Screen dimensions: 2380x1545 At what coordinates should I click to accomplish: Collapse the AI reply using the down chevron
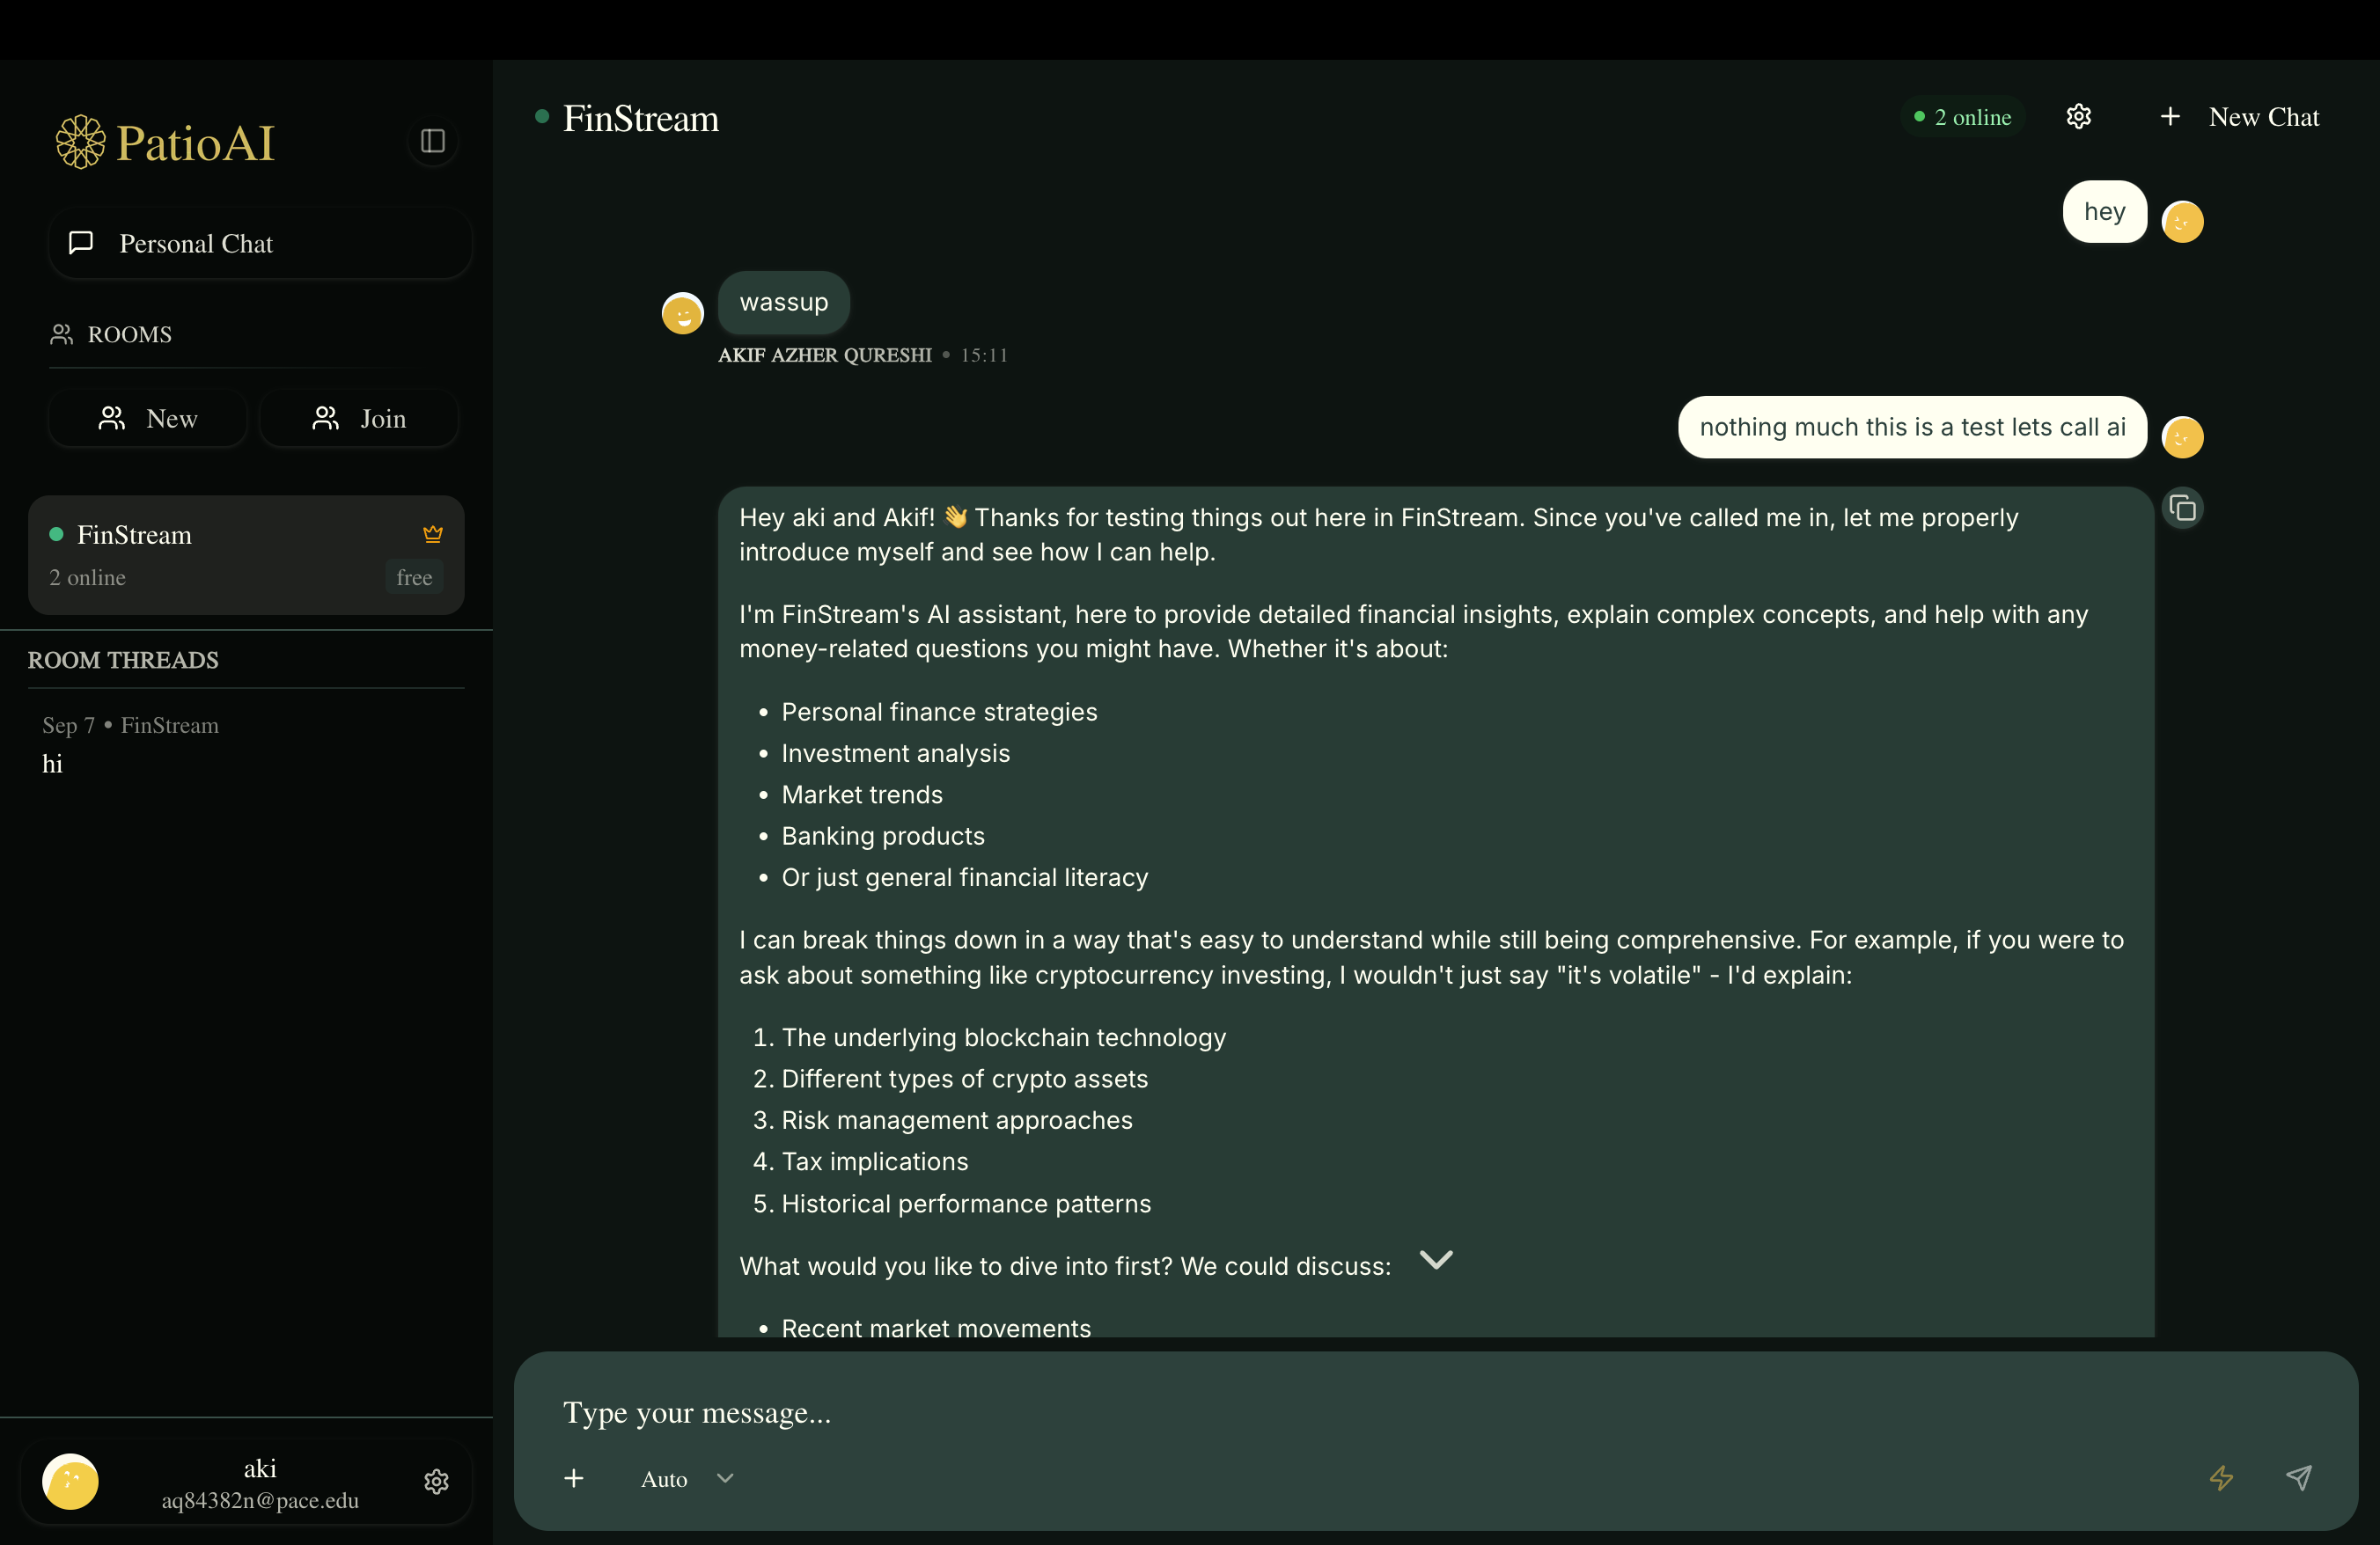tap(1436, 1258)
